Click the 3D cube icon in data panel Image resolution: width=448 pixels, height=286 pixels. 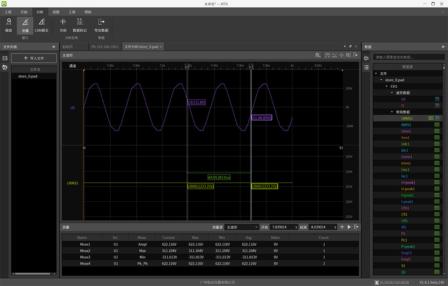(x=366, y=58)
